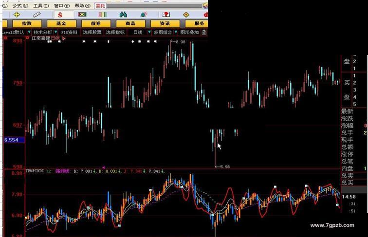This screenshot has height=237, width=368.
Task: Click the 图形叠加 toolbar item
Action: tap(189, 32)
